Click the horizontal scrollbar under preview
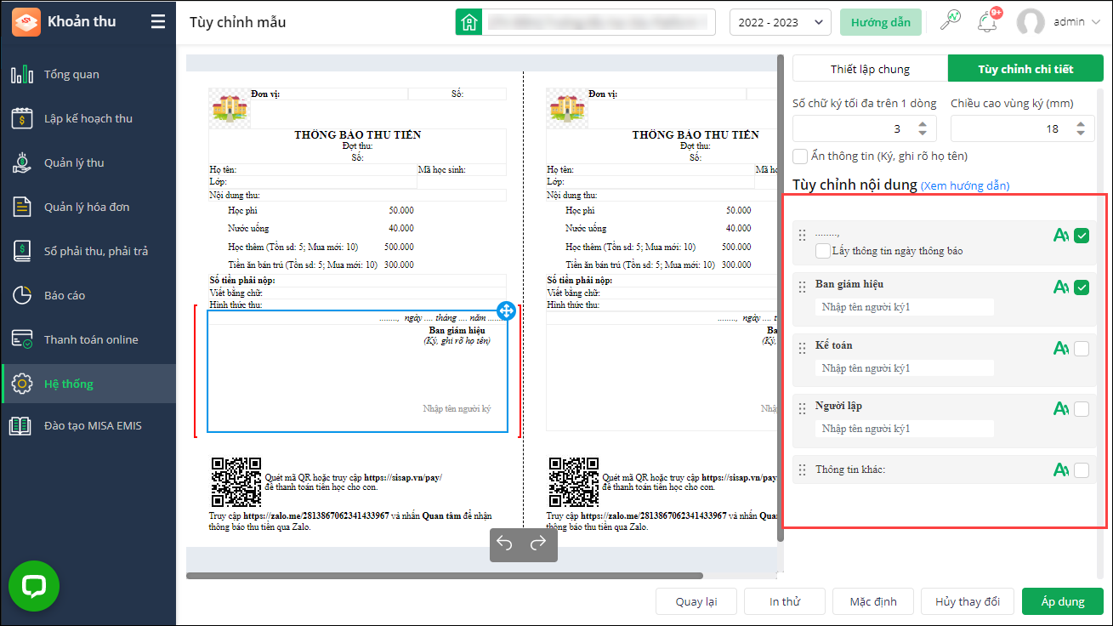 click(445, 575)
